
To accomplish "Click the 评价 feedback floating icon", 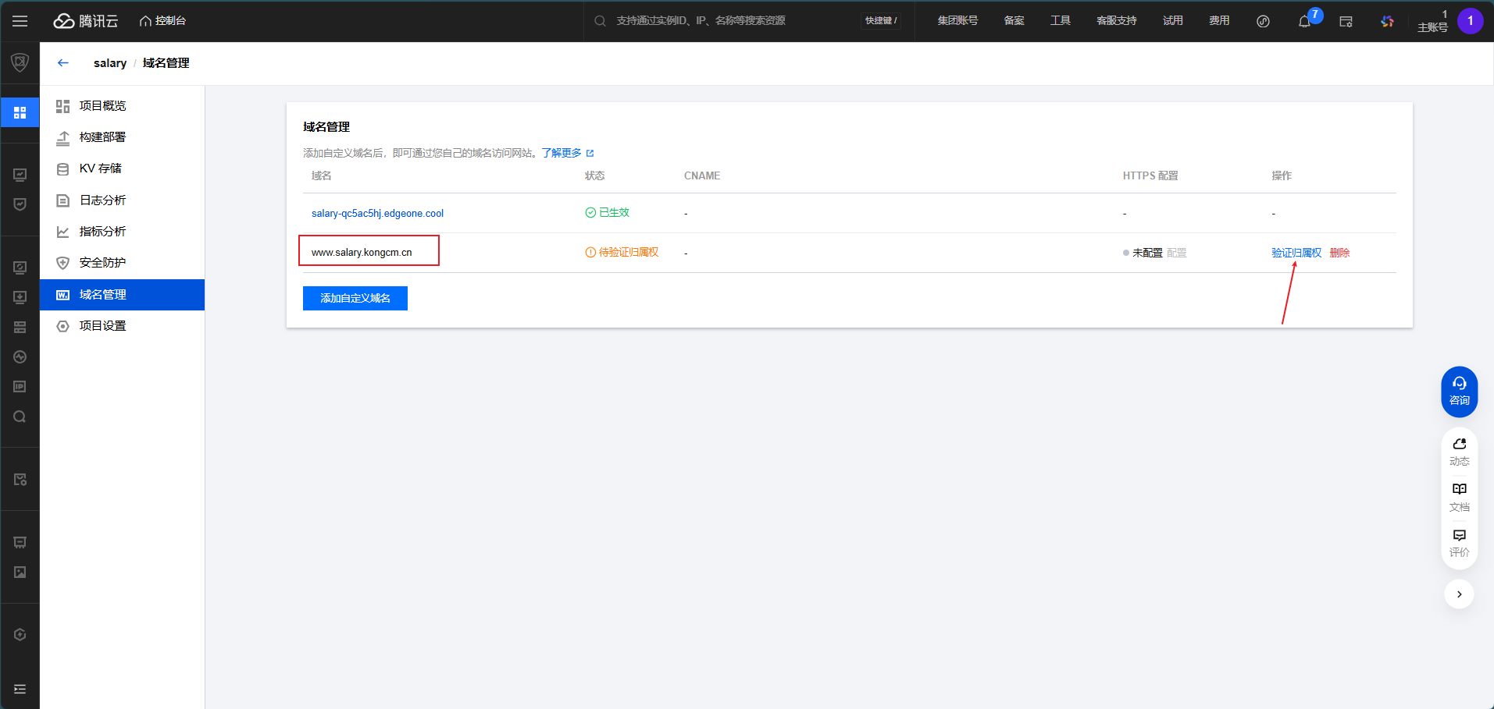I will coord(1459,542).
